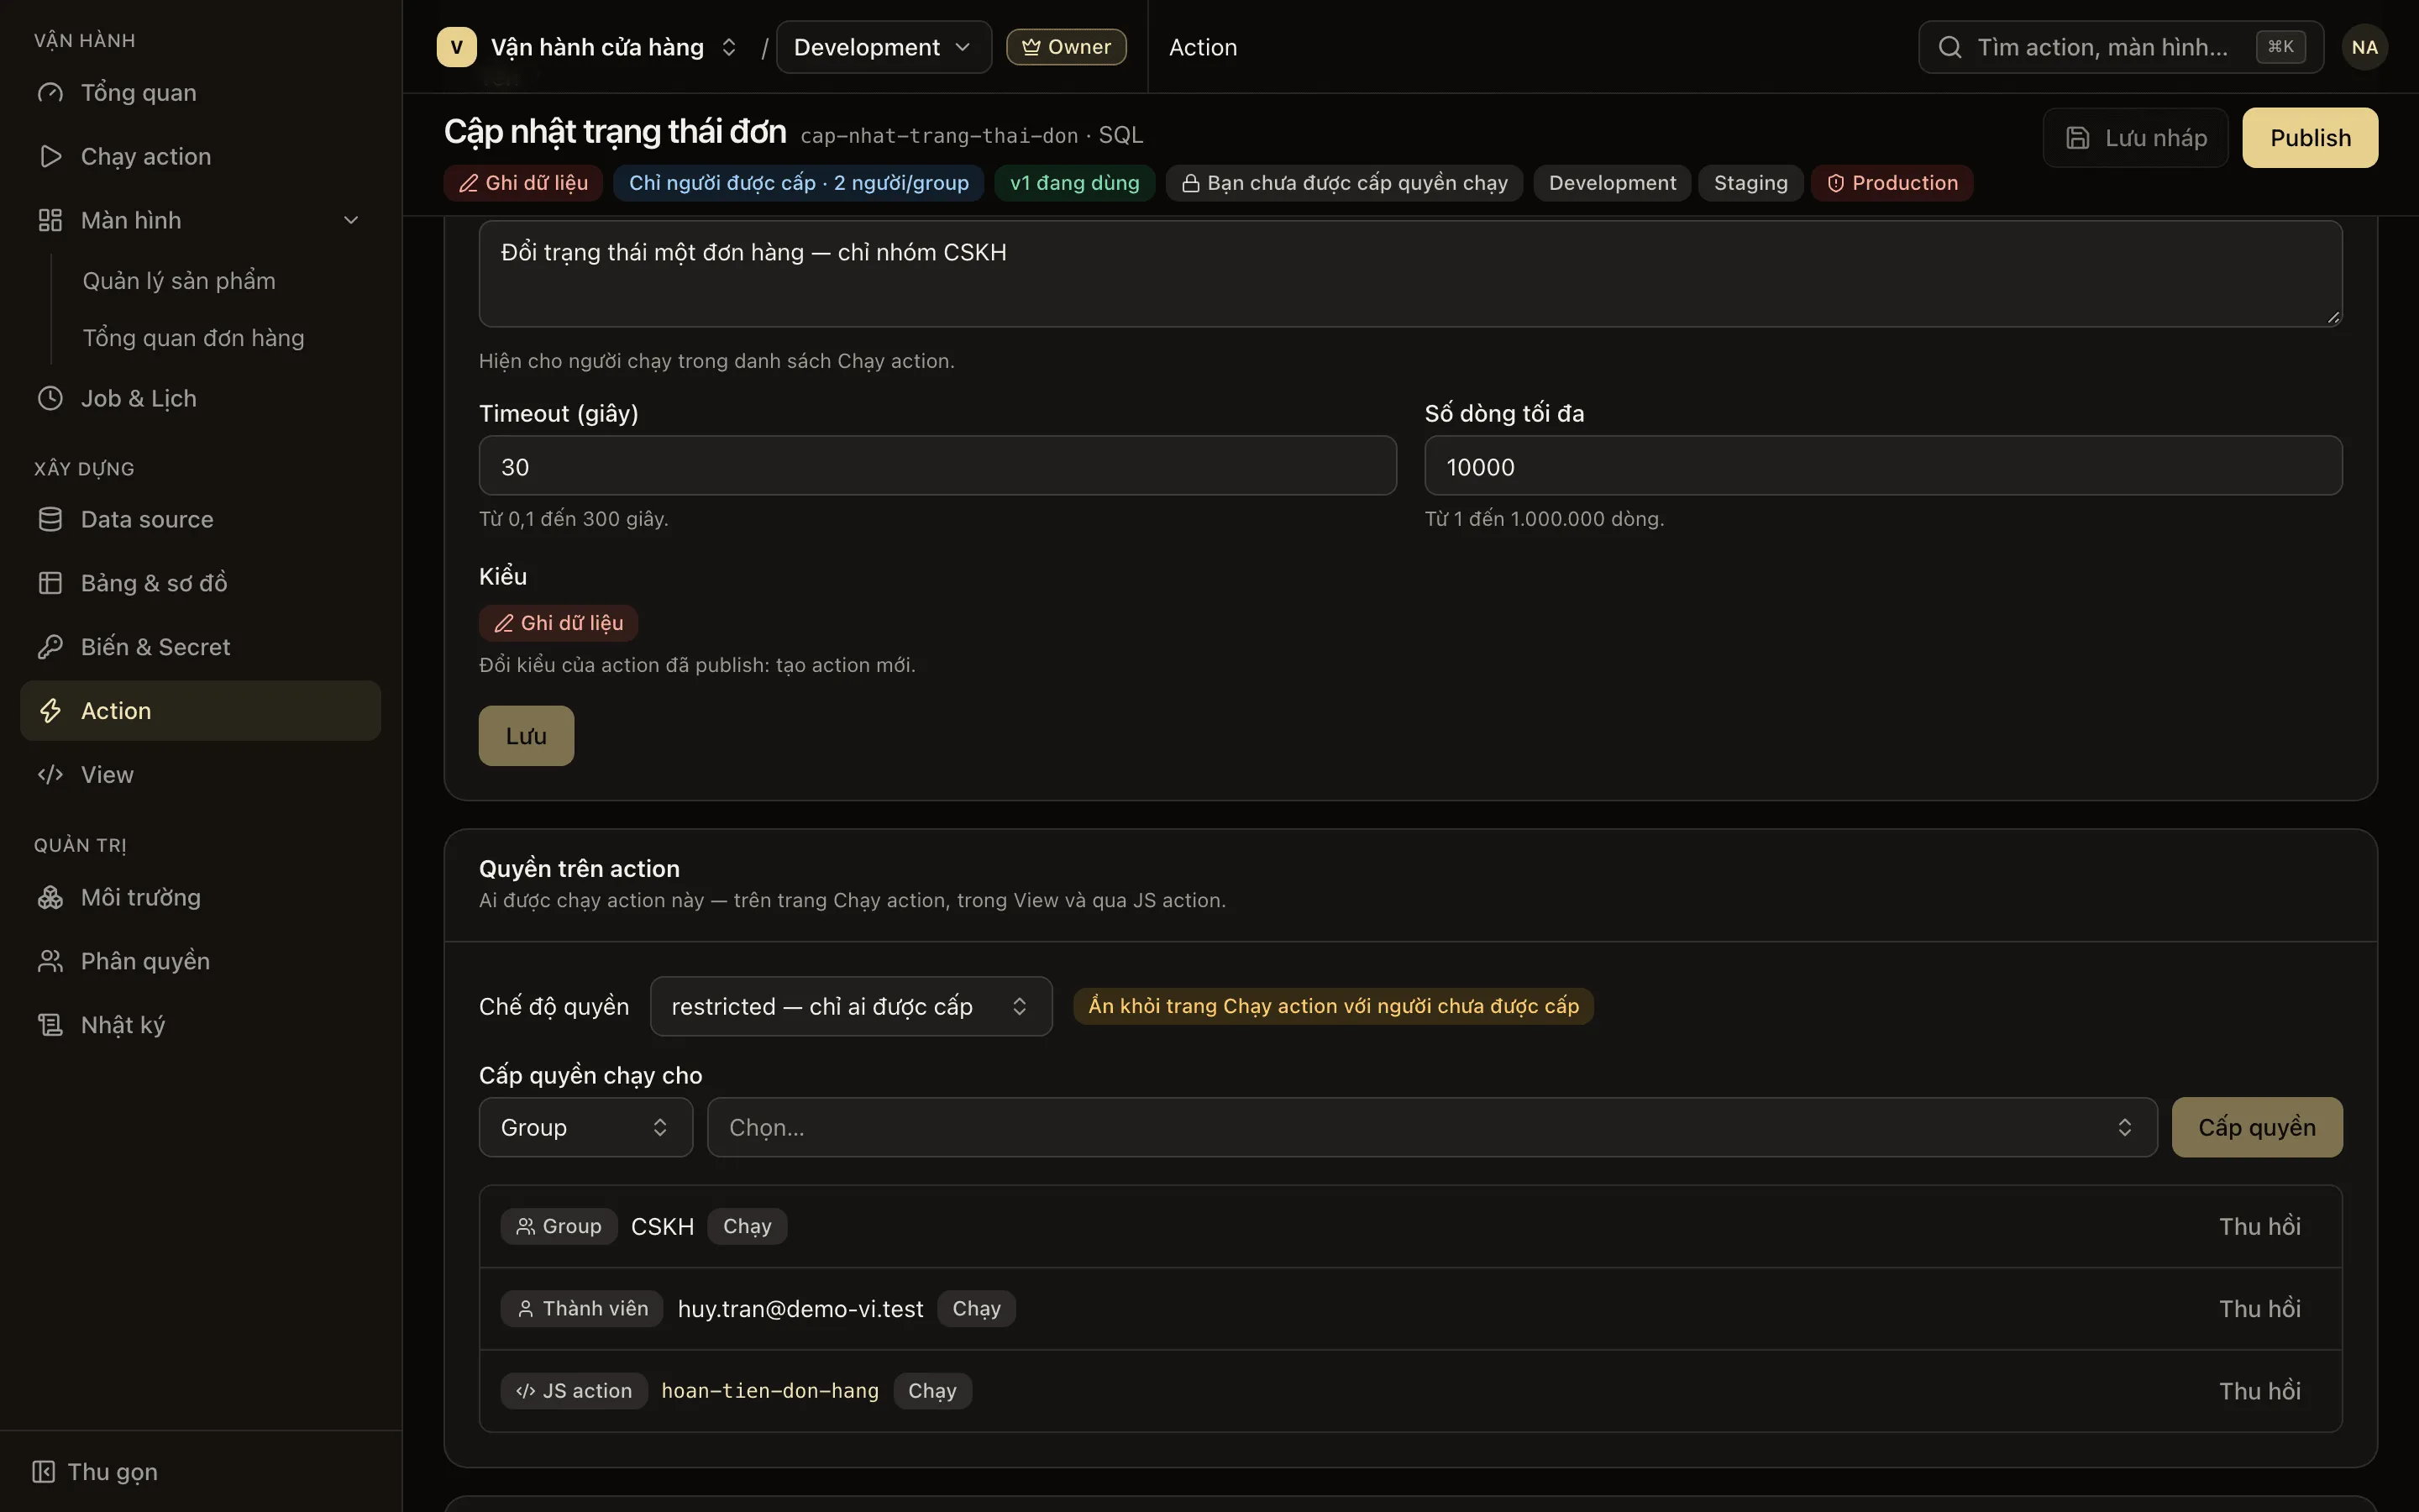Revoke the CSKH group permission
Image resolution: width=2419 pixels, height=1512 pixels.
(2259, 1226)
